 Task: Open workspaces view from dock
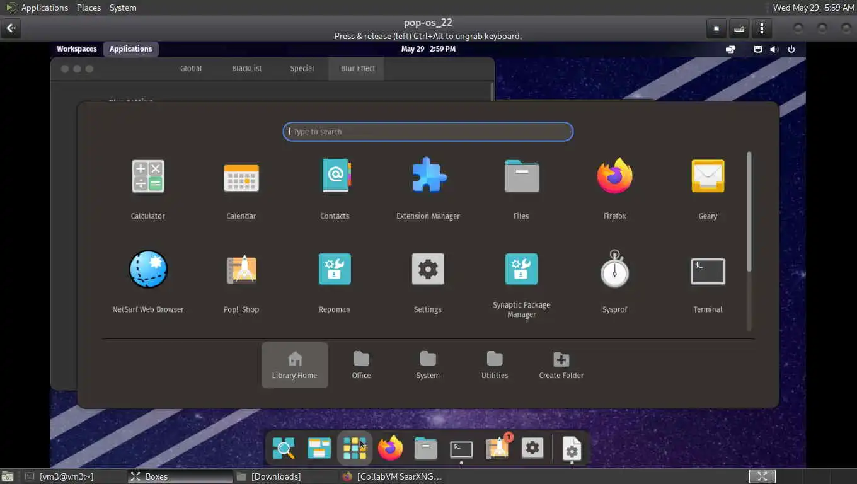point(319,449)
